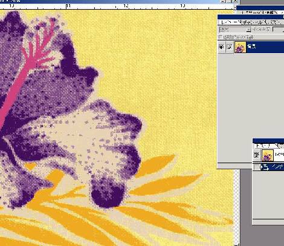Select the 背景 layer thumbnail in Layers palette
Screen dimensions: 284x246
click(x=240, y=47)
